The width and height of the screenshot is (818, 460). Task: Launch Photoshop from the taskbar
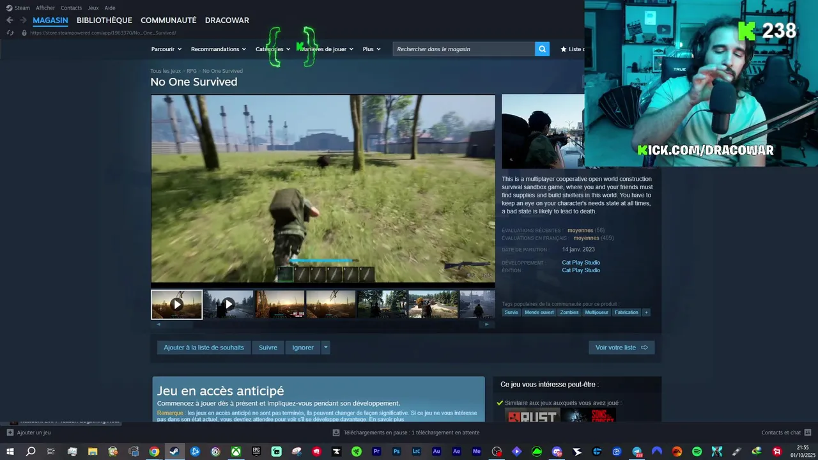coord(397,452)
